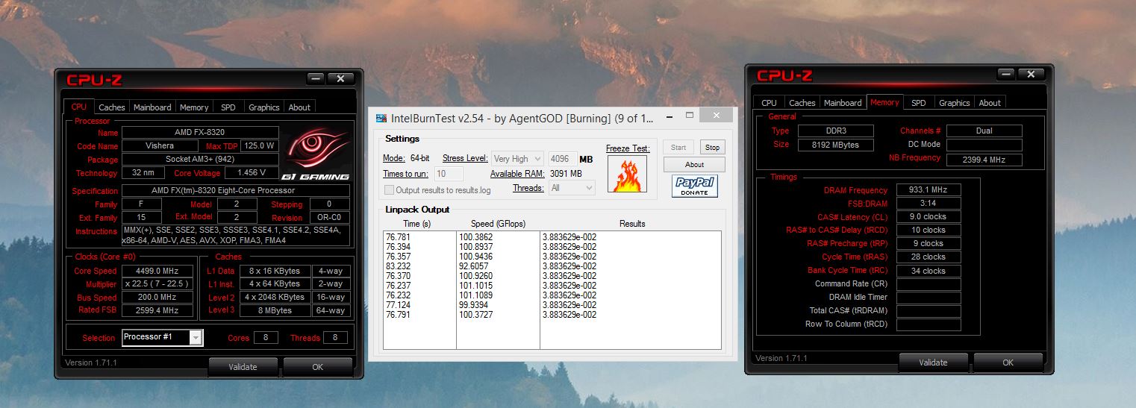Click the Memory Size 8192 MBytes value
Viewport: 1136px width, 408px height.
pyautogui.click(x=836, y=145)
